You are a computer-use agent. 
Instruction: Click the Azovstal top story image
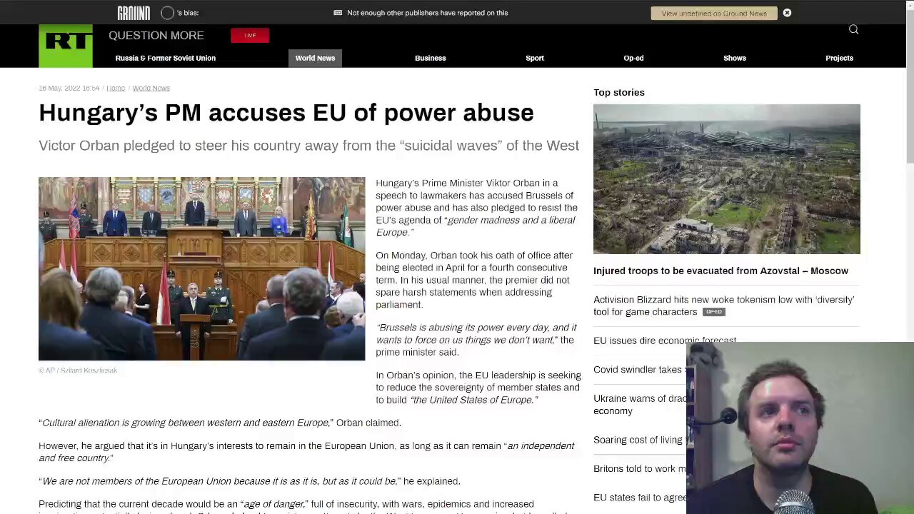727,179
